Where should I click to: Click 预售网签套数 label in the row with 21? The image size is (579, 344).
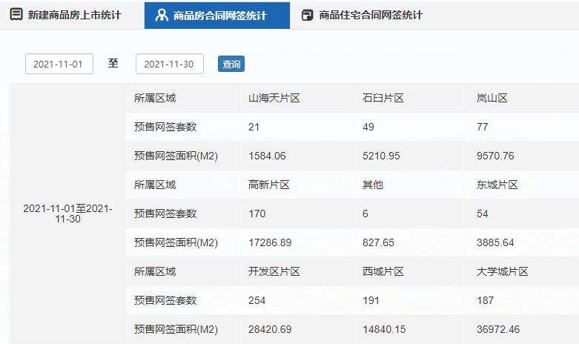165,127
